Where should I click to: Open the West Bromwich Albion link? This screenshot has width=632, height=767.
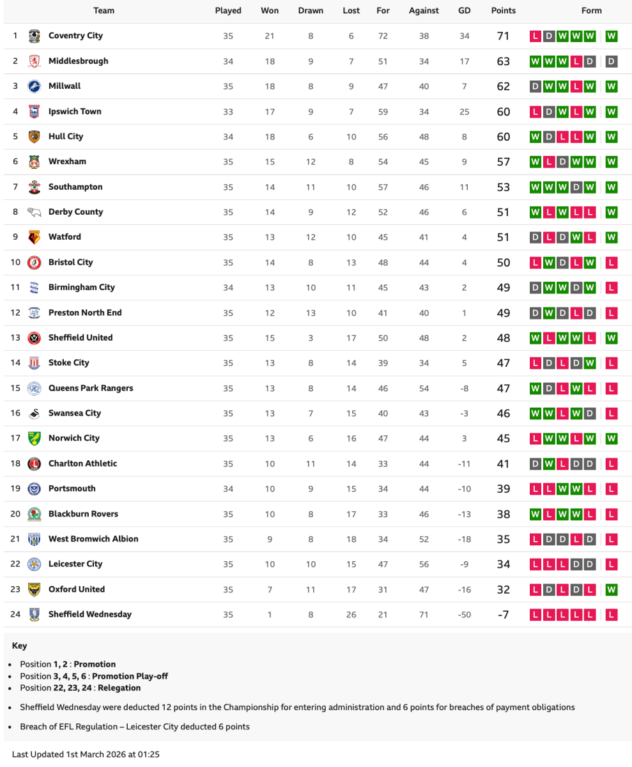[93, 539]
